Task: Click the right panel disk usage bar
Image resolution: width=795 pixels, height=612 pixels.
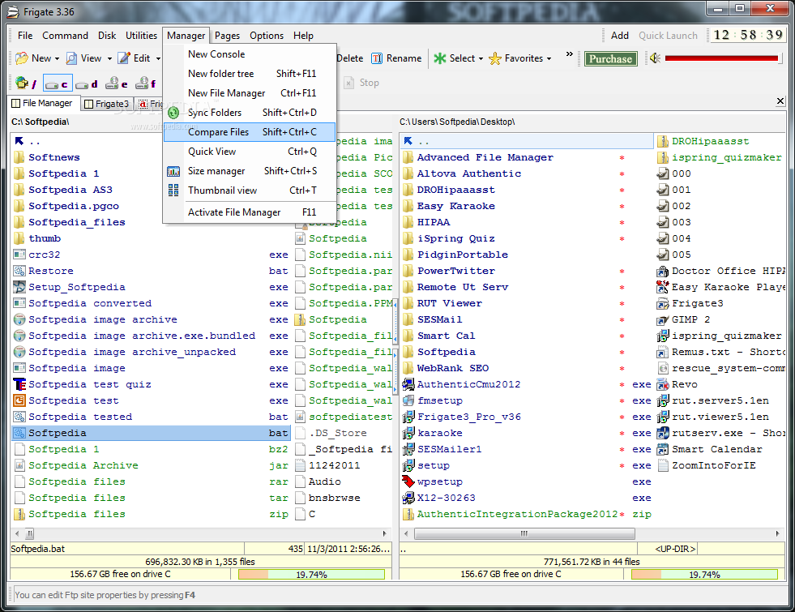Action: pos(704,575)
